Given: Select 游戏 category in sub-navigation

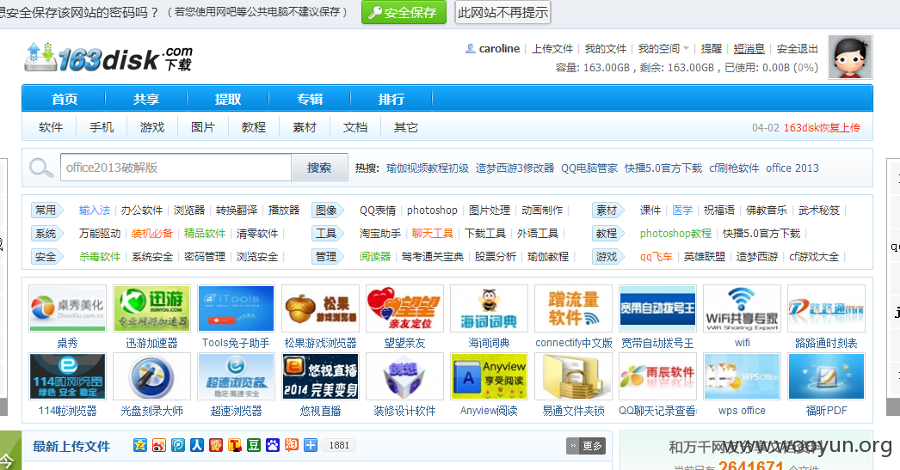Looking at the screenshot, I should [x=152, y=127].
